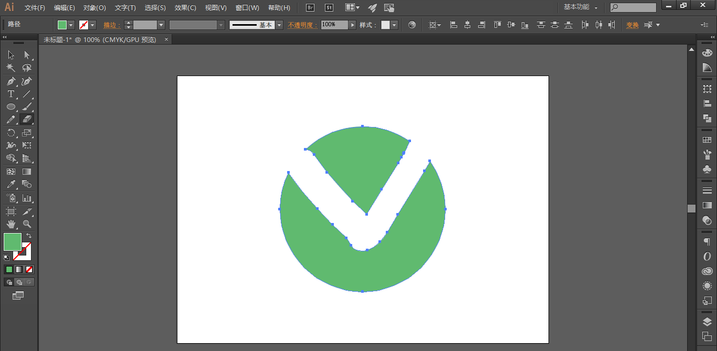Pick the Eyedropper tool
The height and width of the screenshot is (351, 717).
point(10,185)
